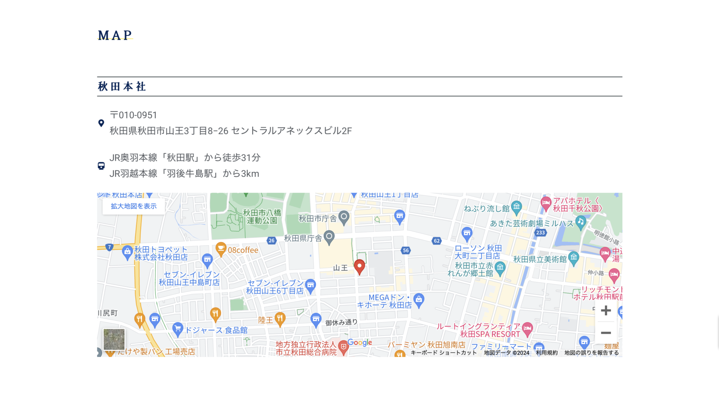
Task: Click the ねぶり流し館 museum marker
Action: click(x=516, y=208)
